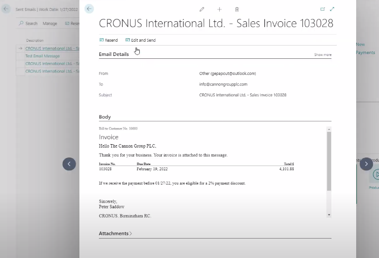The height and width of the screenshot is (258, 379).
Task: Expand the dialog with the full-screen arrows icon
Action: [332, 9]
